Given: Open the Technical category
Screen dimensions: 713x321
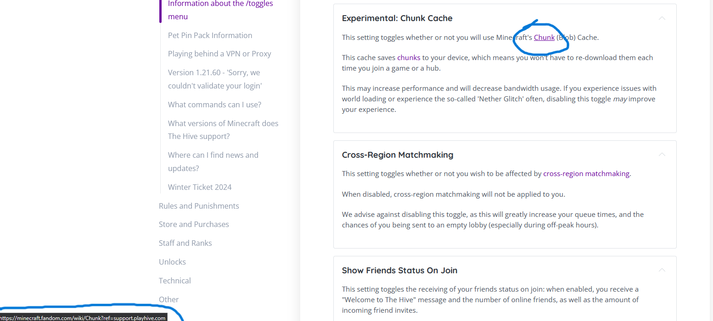Looking at the screenshot, I should pyautogui.click(x=174, y=281).
